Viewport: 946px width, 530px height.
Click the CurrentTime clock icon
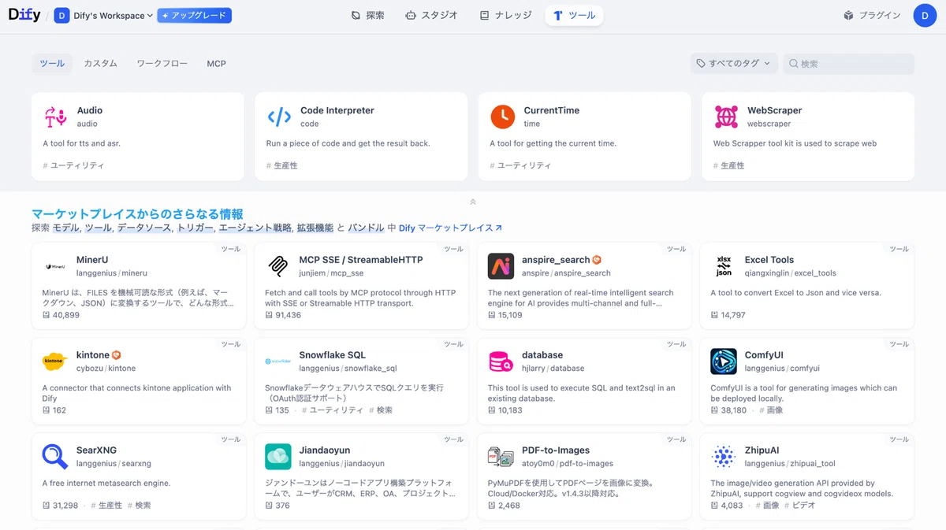pos(502,117)
